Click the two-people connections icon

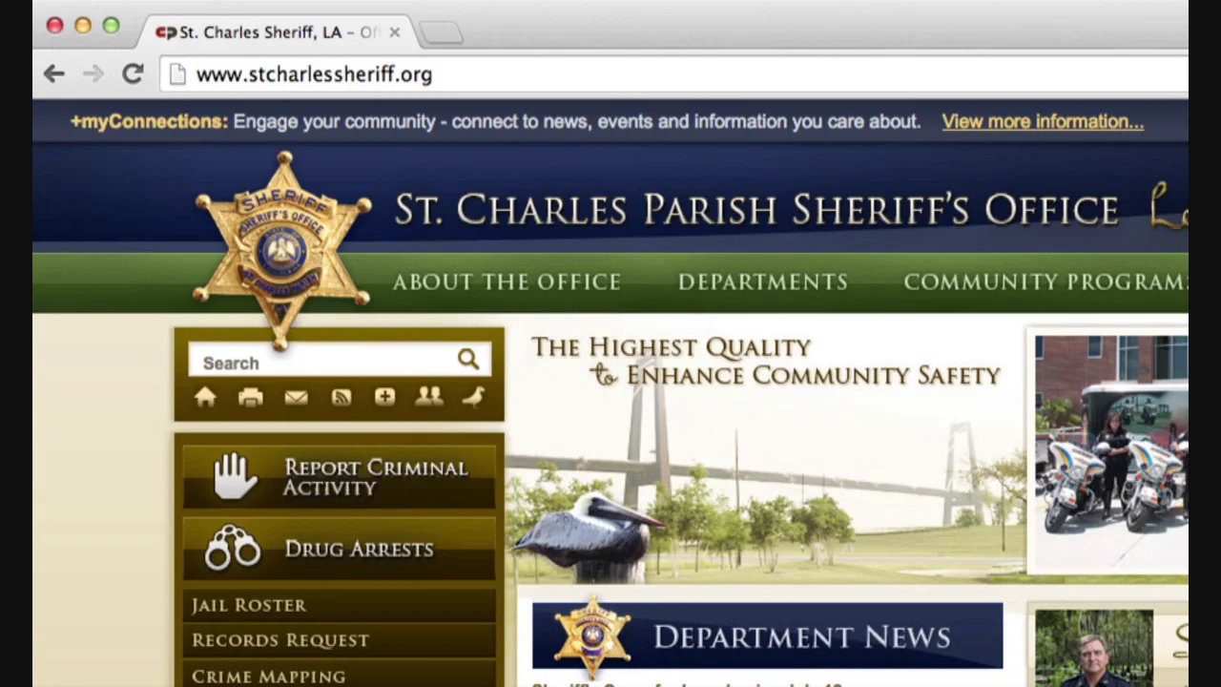click(x=429, y=397)
